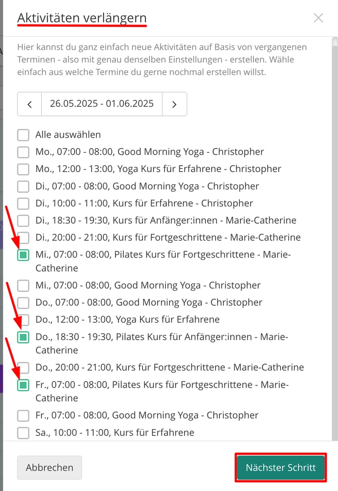Select Mo. 12:00 Yoga Kurs für Erfahrene checkbox
Viewport: 338px width, 491px height.
(23, 169)
